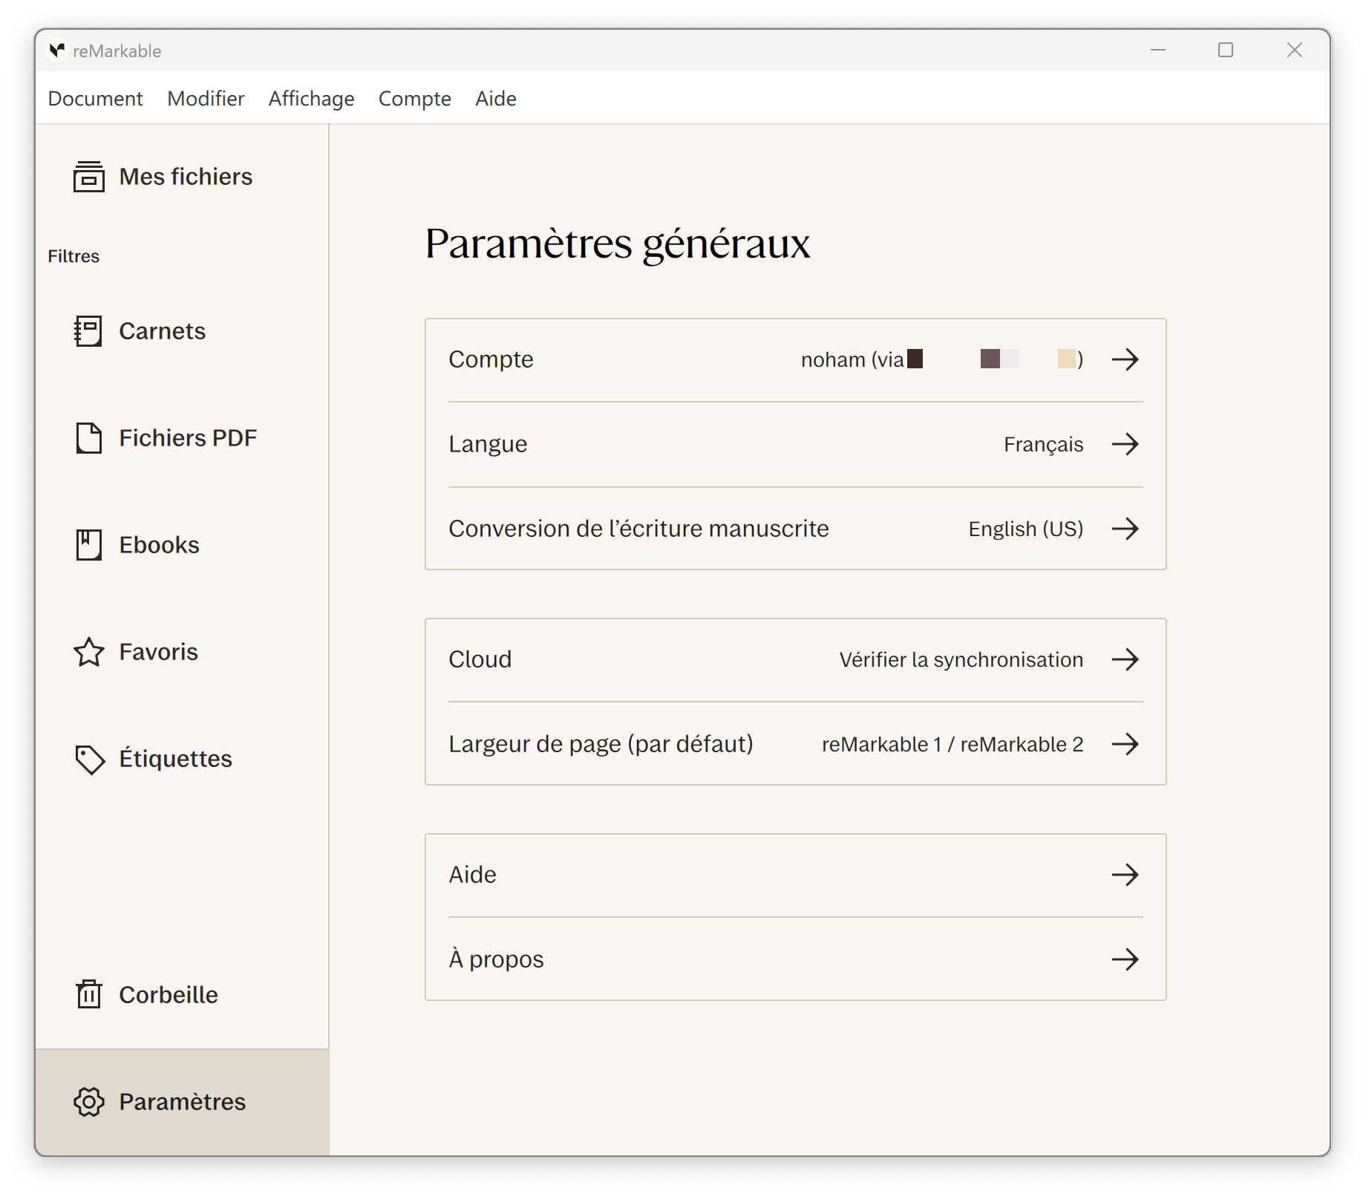This screenshot has height=1197, width=1366.
Task: Minimize the reMarkable window
Action: 1158,50
